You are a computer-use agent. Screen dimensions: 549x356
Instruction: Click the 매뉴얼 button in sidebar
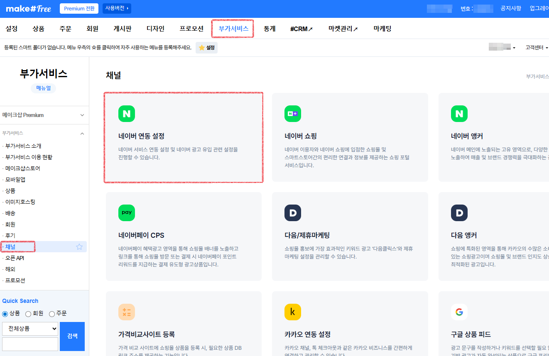click(43, 88)
